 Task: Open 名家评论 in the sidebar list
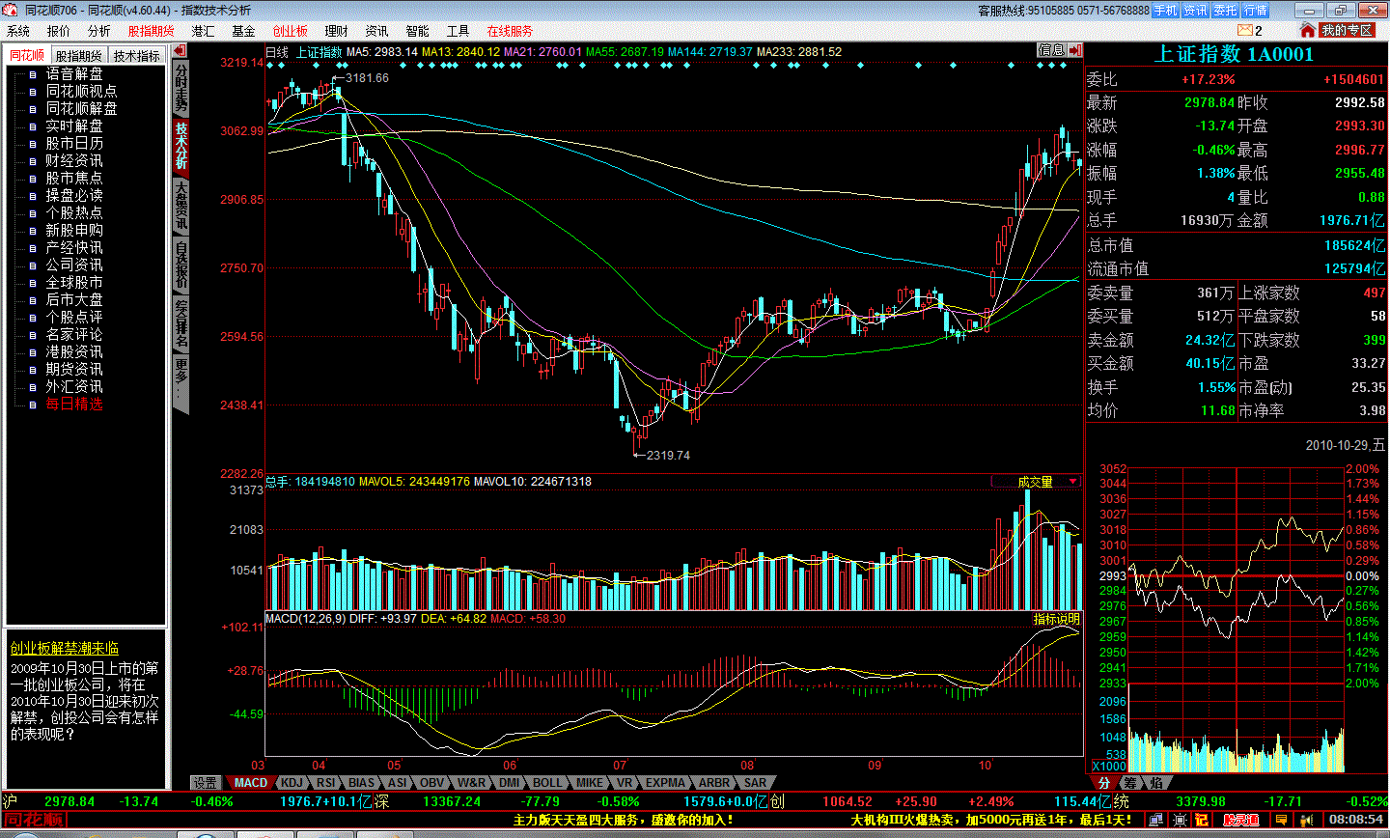pyautogui.click(x=74, y=334)
